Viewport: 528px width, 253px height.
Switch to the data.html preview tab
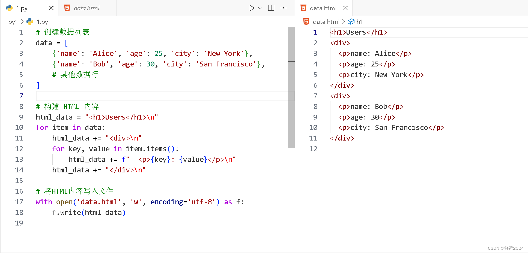click(86, 8)
